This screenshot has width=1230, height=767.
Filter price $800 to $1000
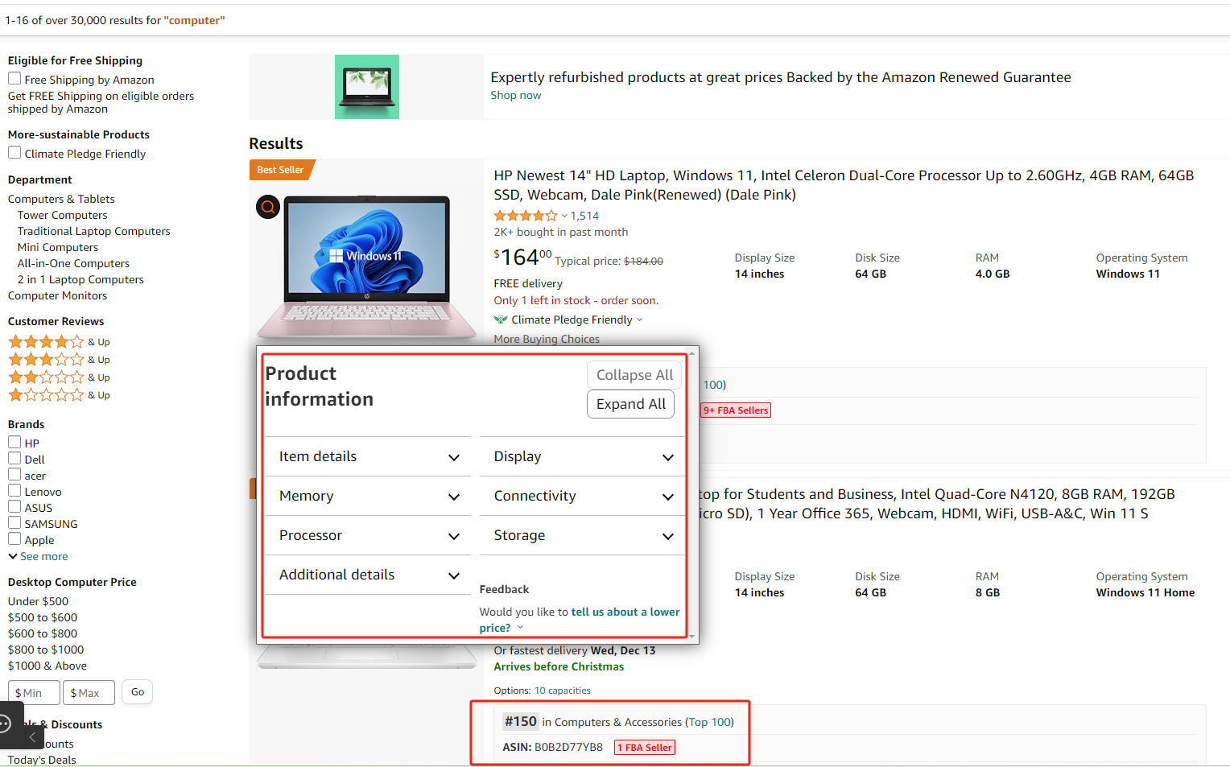click(46, 649)
